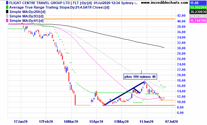207x125 pixels.
Task: Click the 07Jul20 date axis label
Action: point(171,122)
